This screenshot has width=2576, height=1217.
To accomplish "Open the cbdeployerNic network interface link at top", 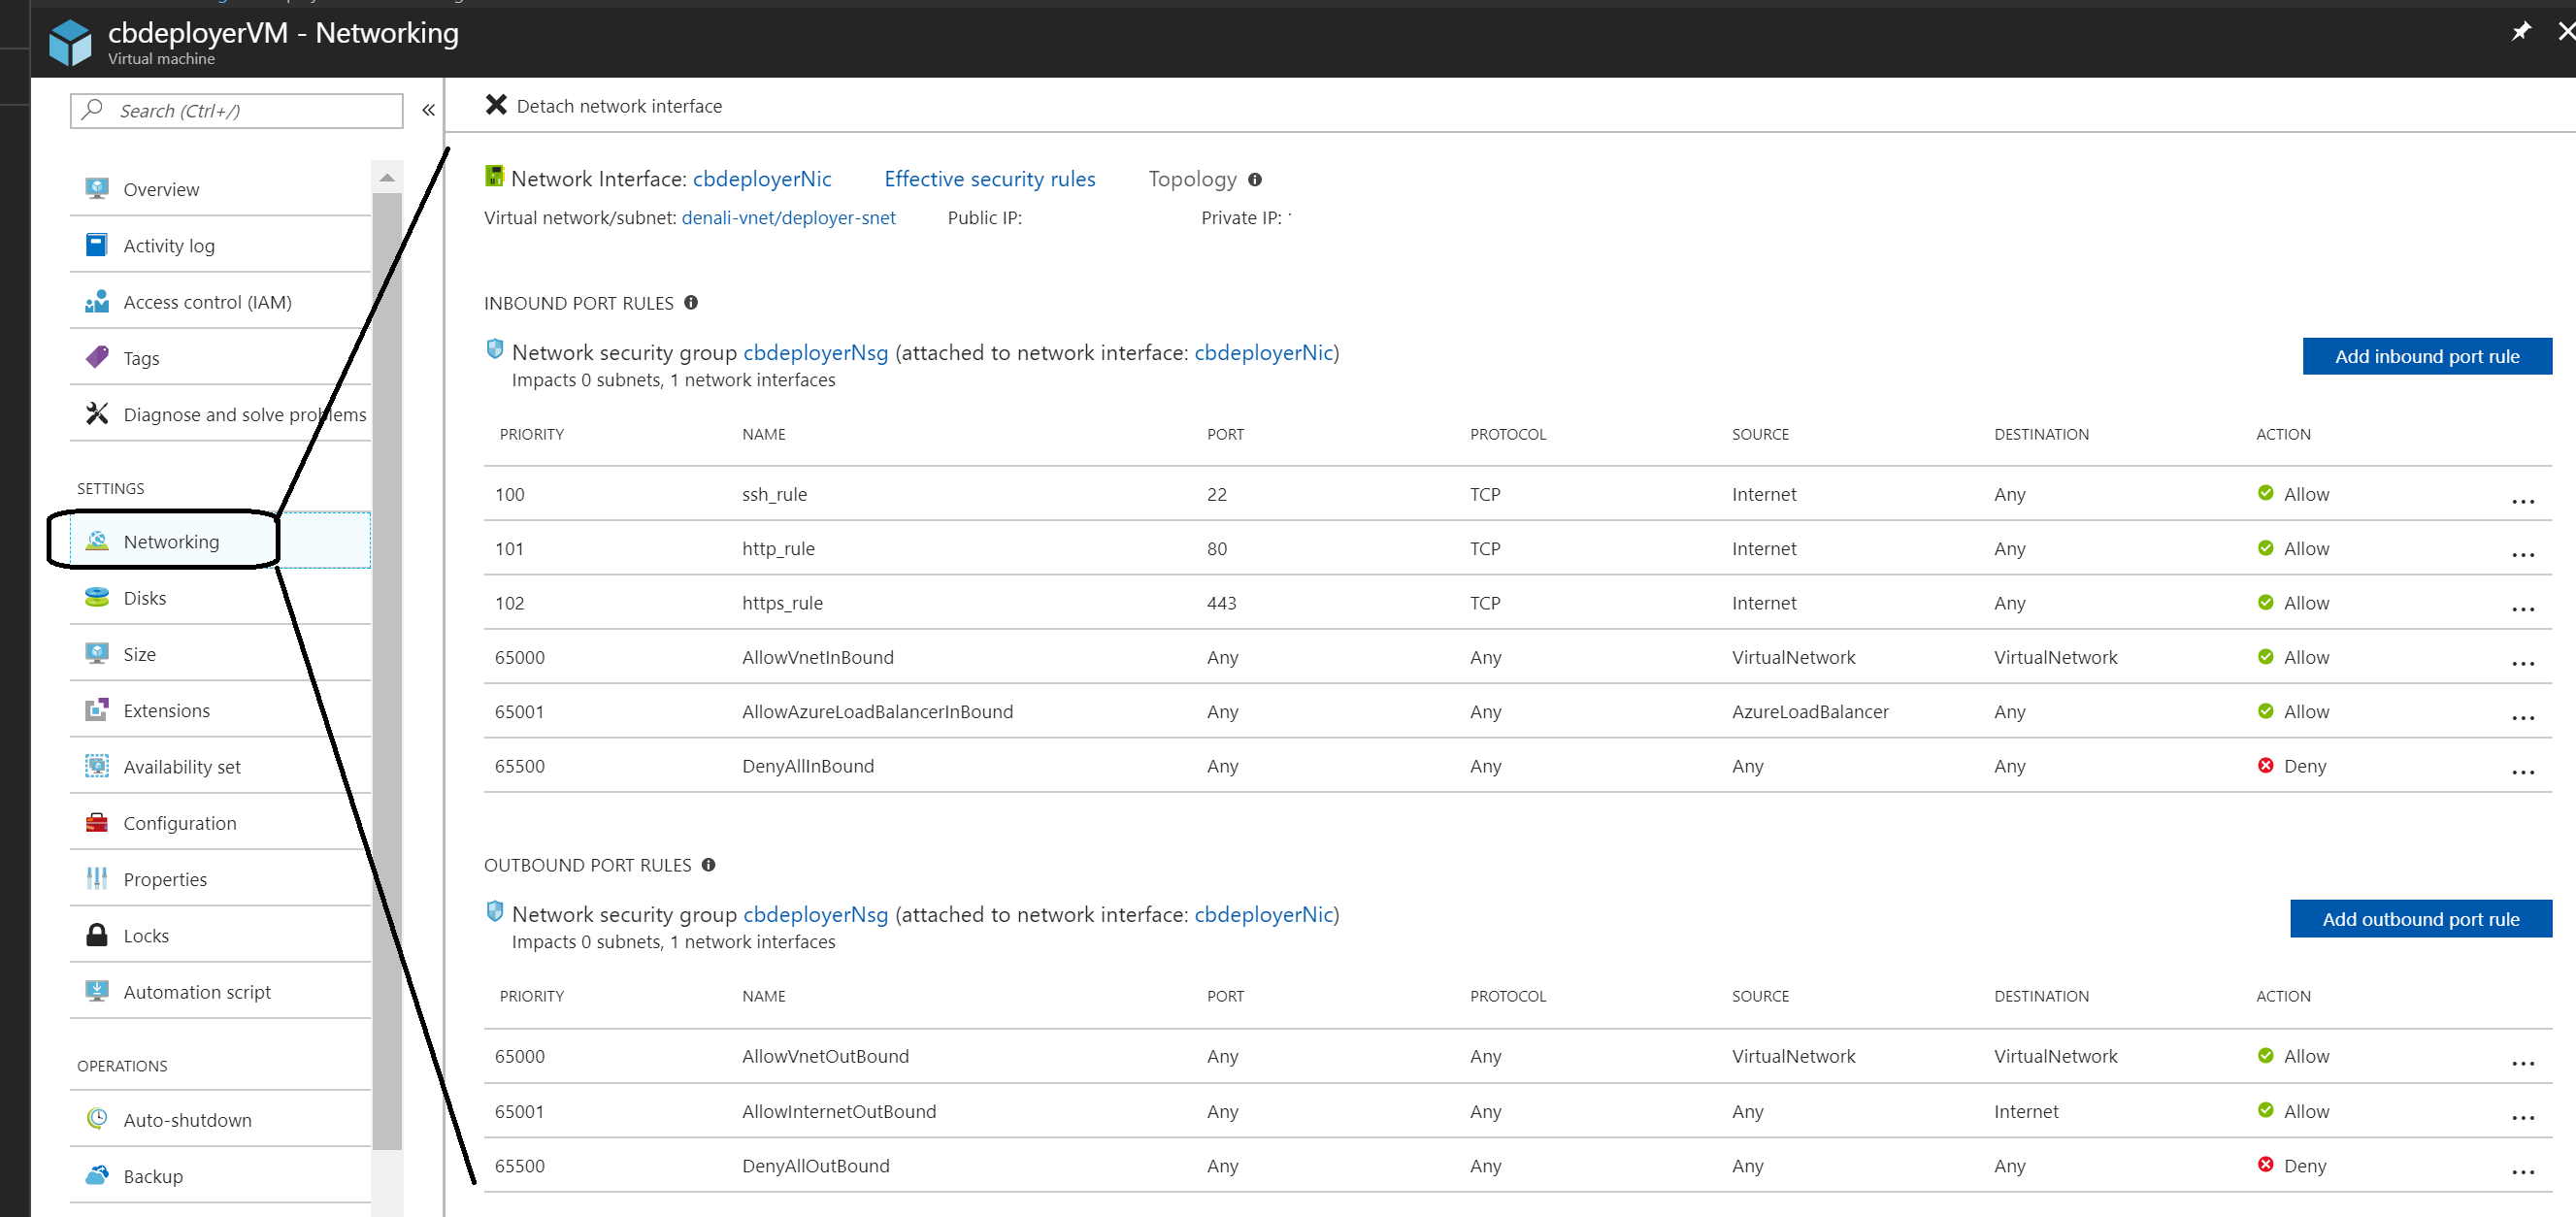I will coord(762,179).
